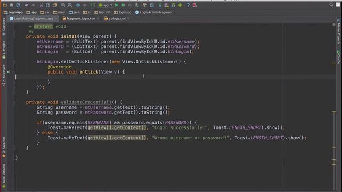Click fold end marker of validateCredentials
This screenshot has height=192, width=342.
click(14, 148)
